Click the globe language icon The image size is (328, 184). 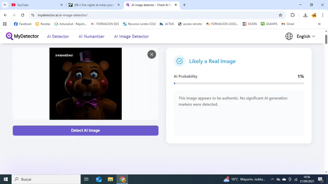[x=289, y=36]
